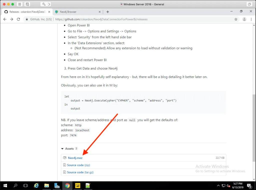Click the Neo4j.ExecuteCypher code line
The height and width of the screenshot is (190, 256).
pyautogui.click(x=123, y=100)
